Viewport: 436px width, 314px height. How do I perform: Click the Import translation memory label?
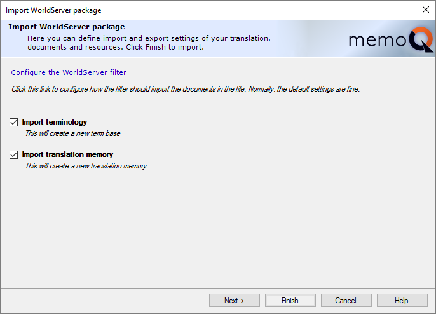point(67,154)
